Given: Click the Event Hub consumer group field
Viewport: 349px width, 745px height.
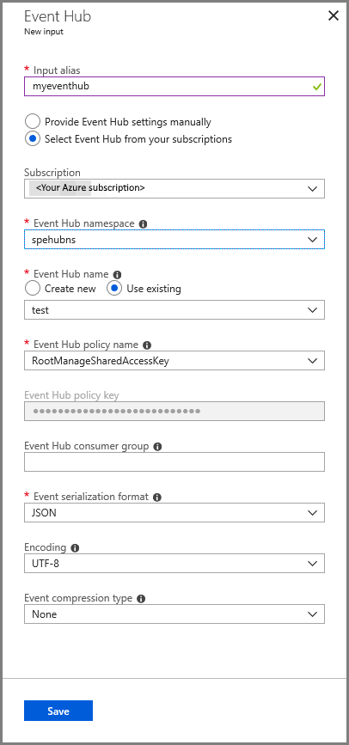Looking at the screenshot, I should 174,461.
